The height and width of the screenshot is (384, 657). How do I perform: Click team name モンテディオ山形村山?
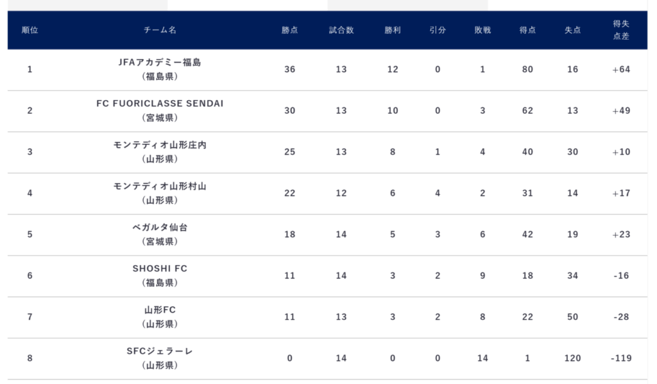[x=160, y=186]
